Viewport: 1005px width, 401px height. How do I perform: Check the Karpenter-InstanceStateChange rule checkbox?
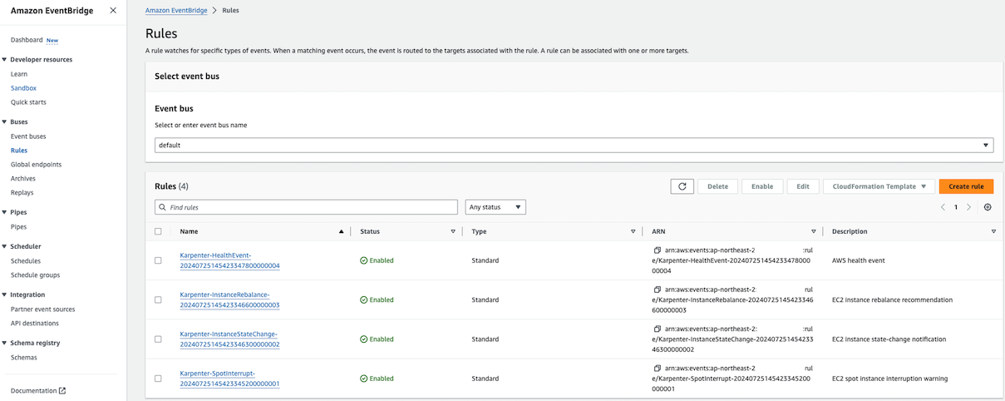(158, 339)
